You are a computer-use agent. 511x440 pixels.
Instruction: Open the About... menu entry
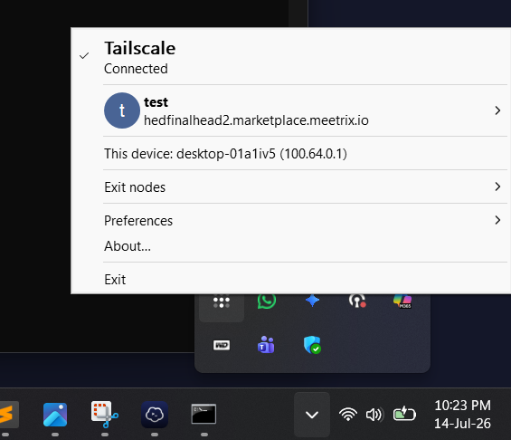click(290, 246)
